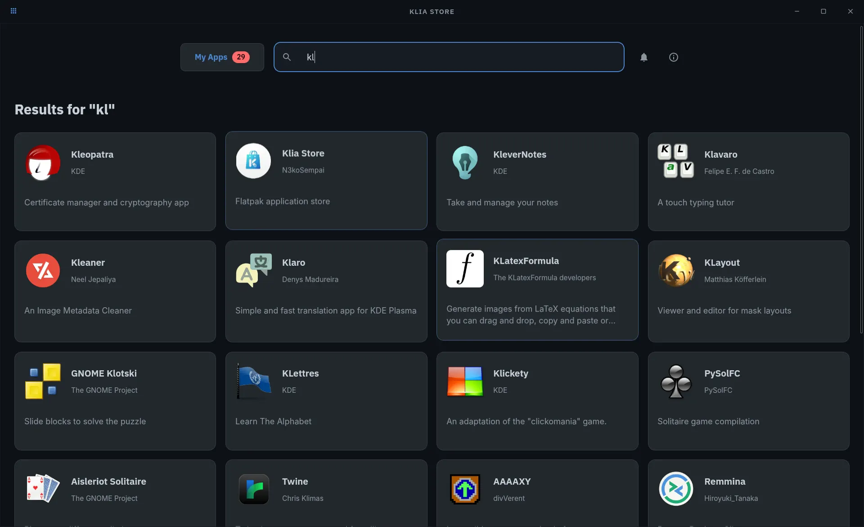
Task: Click the Aisleriot Solitaire cards icon
Action: 43,489
